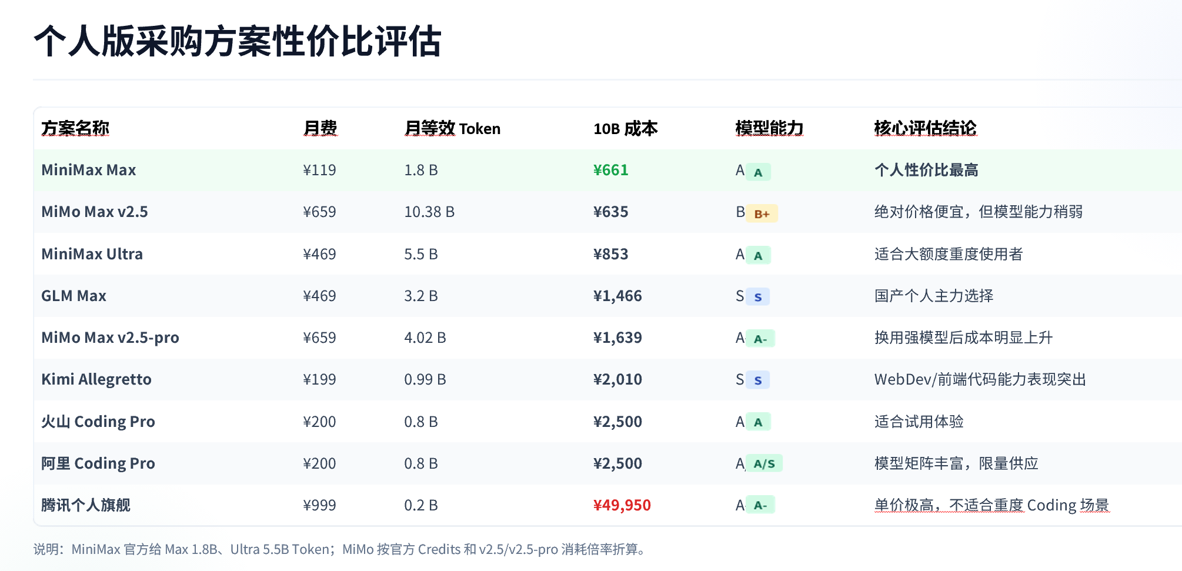The height and width of the screenshot is (571, 1182).
Task: Select the A/S capability badge
Action: pos(764,463)
